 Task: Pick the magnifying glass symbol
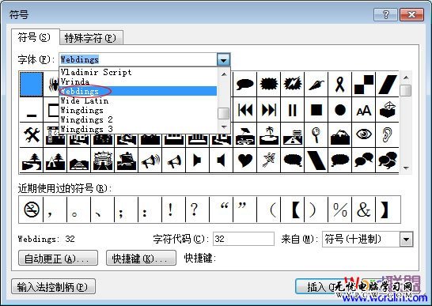316,135
